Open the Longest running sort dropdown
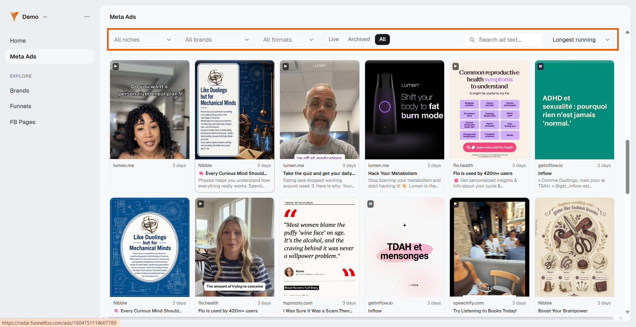Image resolution: width=636 pixels, height=327 pixels. pos(581,40)
